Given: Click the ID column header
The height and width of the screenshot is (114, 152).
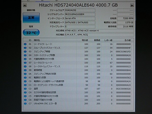Looking at the screenshot, I should pos(30,40).
